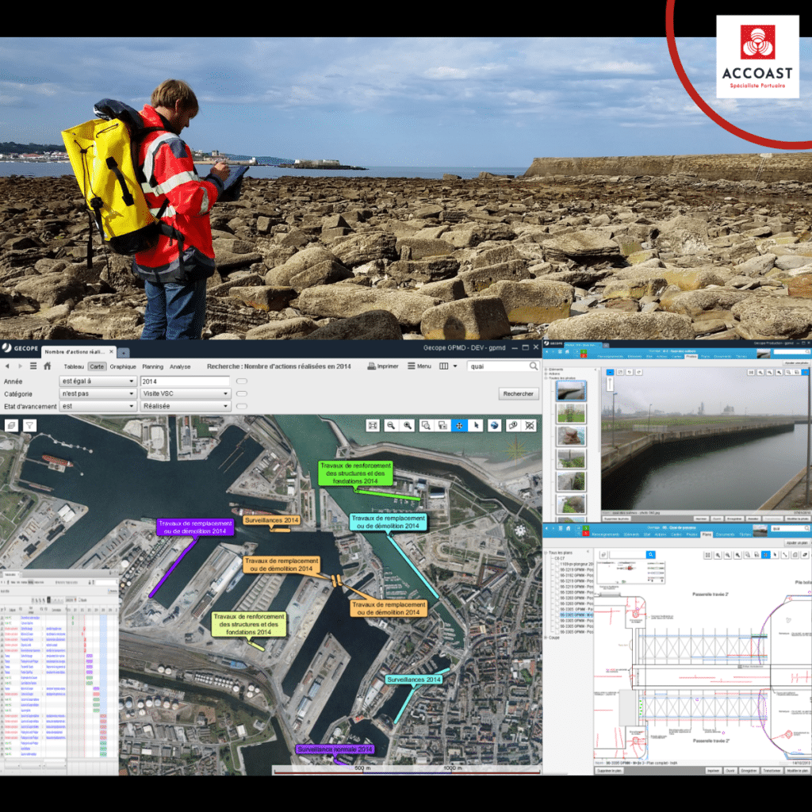Toggle the switch on the Année filter row
This screenshot has height=812, width=812.
pyautogui.click(x=241, y=381)
